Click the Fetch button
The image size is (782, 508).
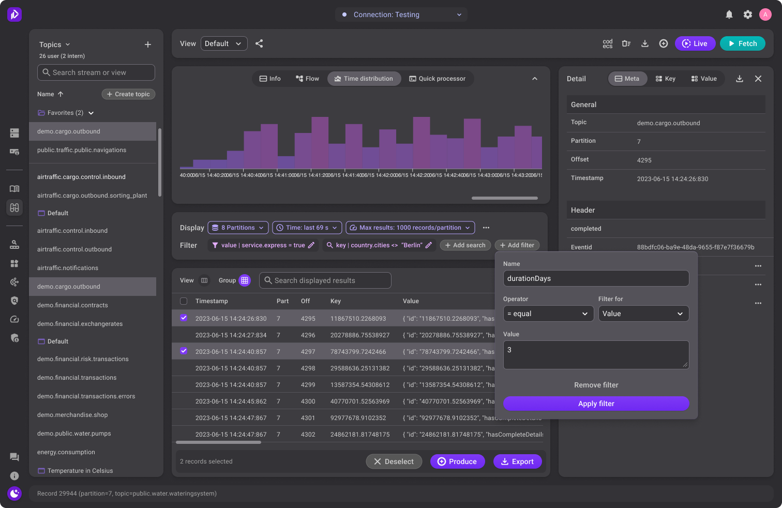(x=743, y=43)
